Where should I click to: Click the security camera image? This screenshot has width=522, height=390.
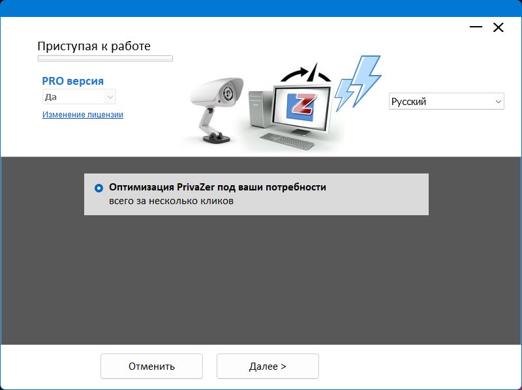[x=217, y=98]
